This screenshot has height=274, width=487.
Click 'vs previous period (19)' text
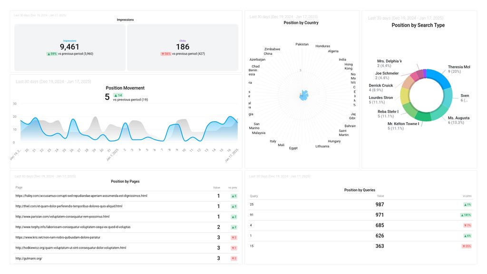[x=130, y=100]
